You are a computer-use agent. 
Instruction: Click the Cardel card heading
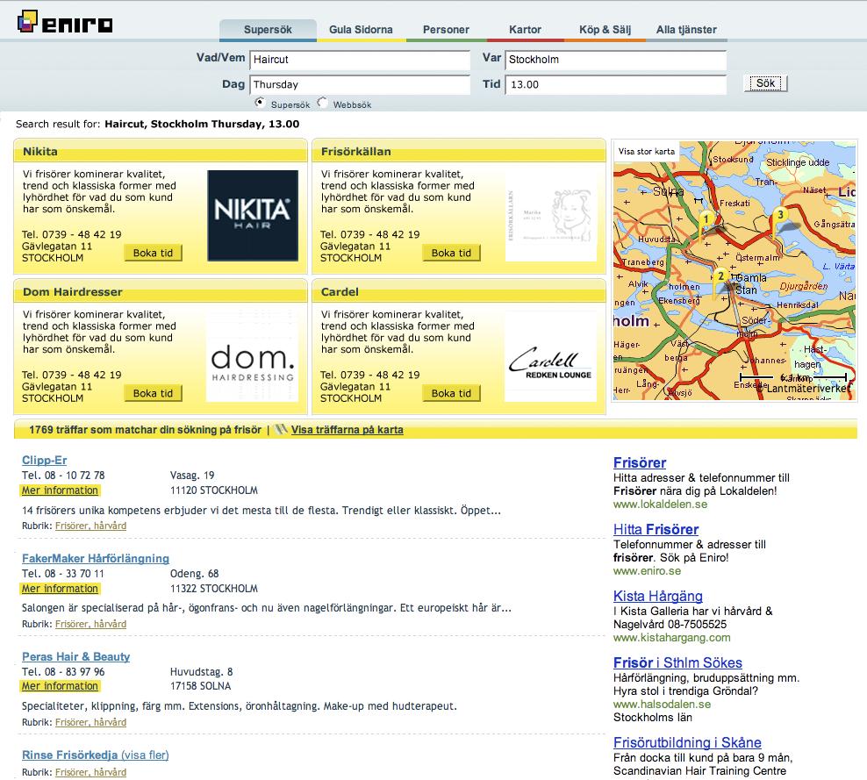tap(340, 292)
